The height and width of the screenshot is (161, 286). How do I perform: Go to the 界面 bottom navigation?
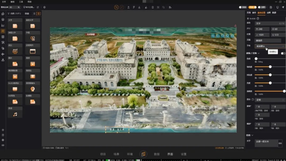point(170,154)
